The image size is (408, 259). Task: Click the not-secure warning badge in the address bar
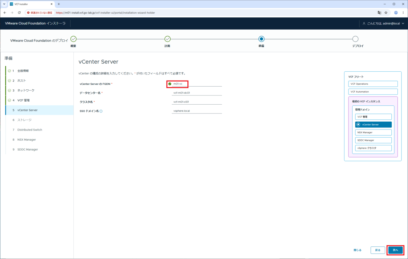(x=39, y=13)
